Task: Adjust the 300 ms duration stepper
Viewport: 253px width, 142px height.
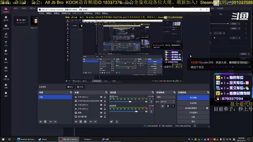Action: coord(173,102)
